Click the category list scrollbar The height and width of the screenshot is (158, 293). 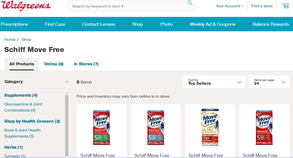67,125
